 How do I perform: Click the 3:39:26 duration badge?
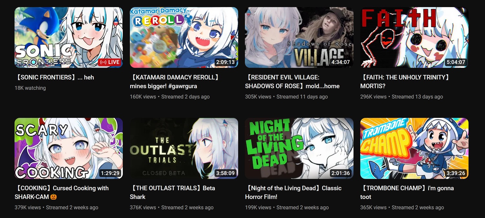456,173
